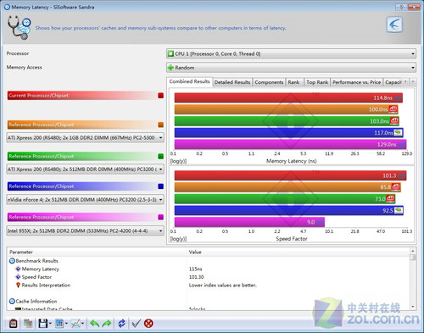Click the results list scrollbar down arrow
The image size is (424, 333).
coord(413,307)
